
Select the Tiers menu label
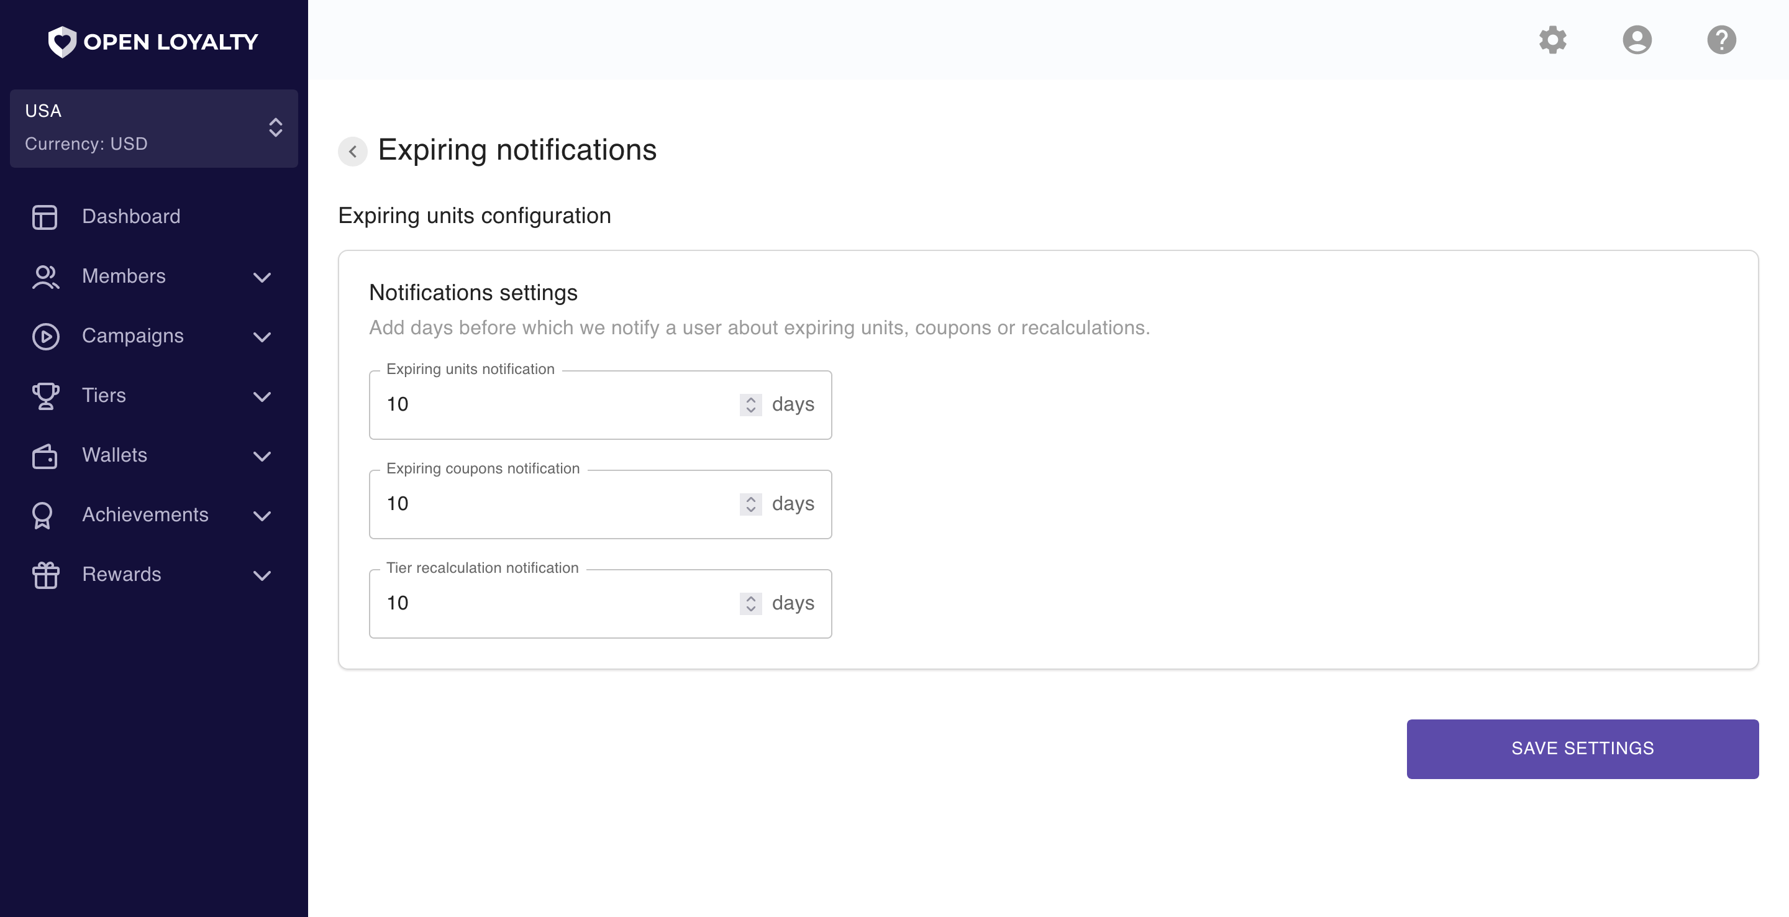coord(104,395)
